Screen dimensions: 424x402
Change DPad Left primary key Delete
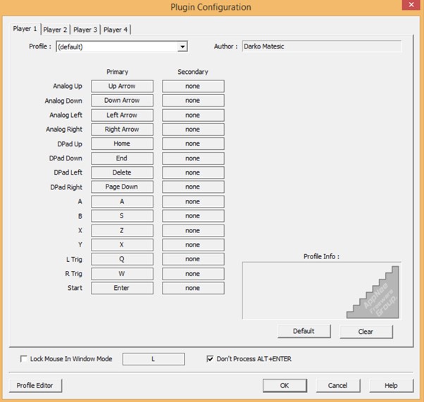[123, 172]
